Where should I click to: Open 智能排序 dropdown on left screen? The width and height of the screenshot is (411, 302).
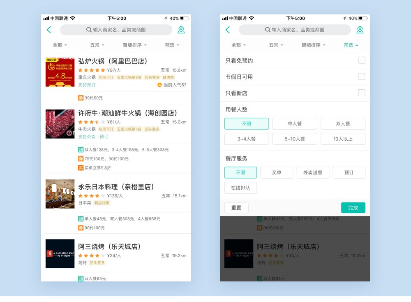[x=134, y=45]
